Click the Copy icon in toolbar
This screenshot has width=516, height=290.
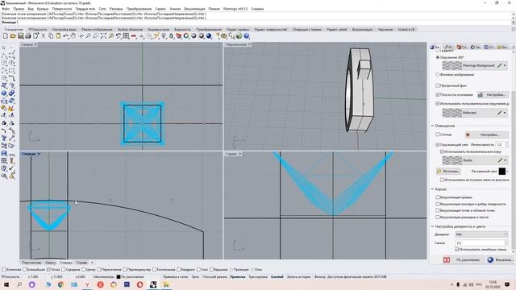click(x=51, y=36)
